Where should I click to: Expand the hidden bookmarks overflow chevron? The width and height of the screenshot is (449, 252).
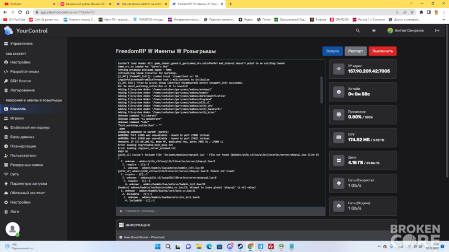click(444, 20)
